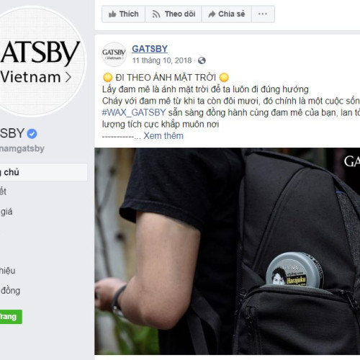Viewport: 360px width, 360px height.
Task: Click the vietnamgatsby username handle
Action: [x=22, y=148]
